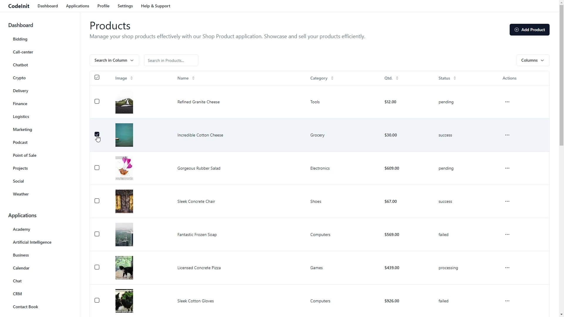Click the plus icon on Add Product
This screenshot has width=564, height=317.
[x=517, y=30]
